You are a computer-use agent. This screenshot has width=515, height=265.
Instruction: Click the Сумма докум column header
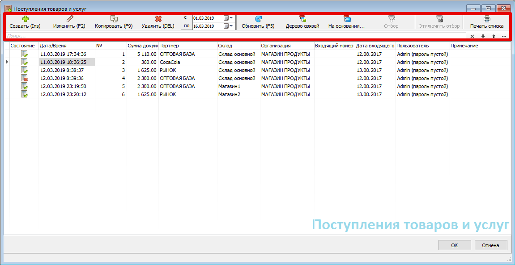coord(143,46)
